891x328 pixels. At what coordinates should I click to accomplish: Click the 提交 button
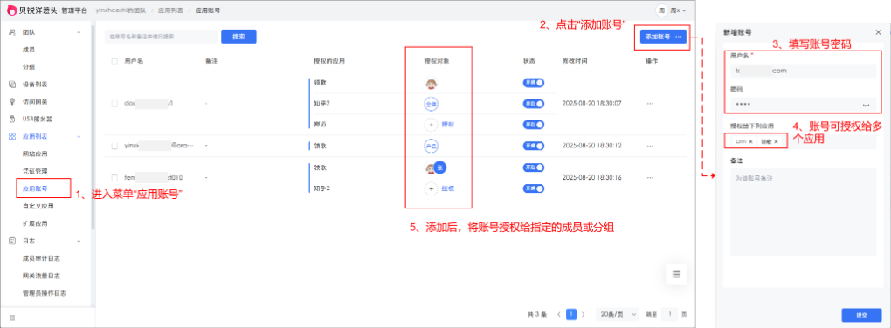tap(861, 315)
